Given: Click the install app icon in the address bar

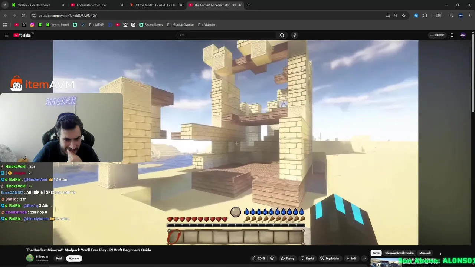Looking at the screenshot, I should coord(388,16).
